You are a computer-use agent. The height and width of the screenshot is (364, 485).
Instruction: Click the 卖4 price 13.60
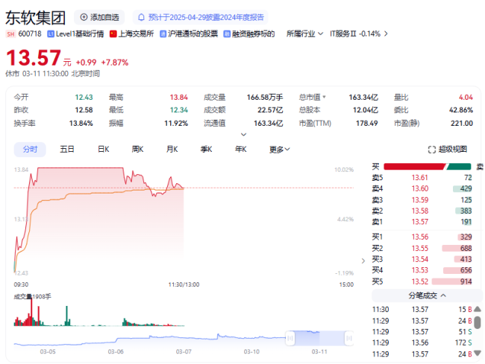[x=420, y=188]
